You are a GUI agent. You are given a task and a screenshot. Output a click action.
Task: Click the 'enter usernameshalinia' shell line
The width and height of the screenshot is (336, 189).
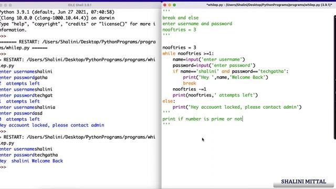[x=27, y=107]
